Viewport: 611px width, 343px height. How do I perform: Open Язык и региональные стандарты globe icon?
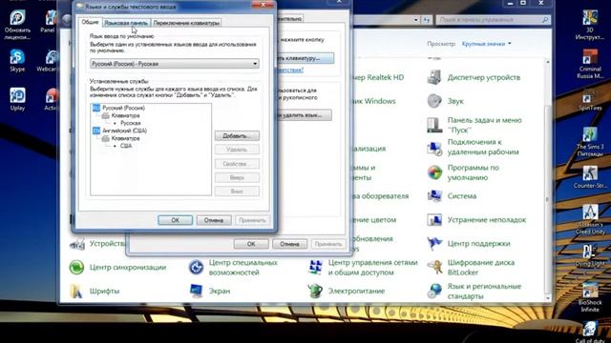point(434,291)
